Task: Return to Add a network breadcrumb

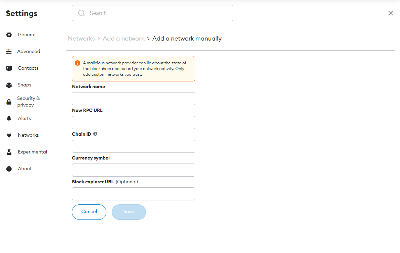Action: click(x=123, y=39)
